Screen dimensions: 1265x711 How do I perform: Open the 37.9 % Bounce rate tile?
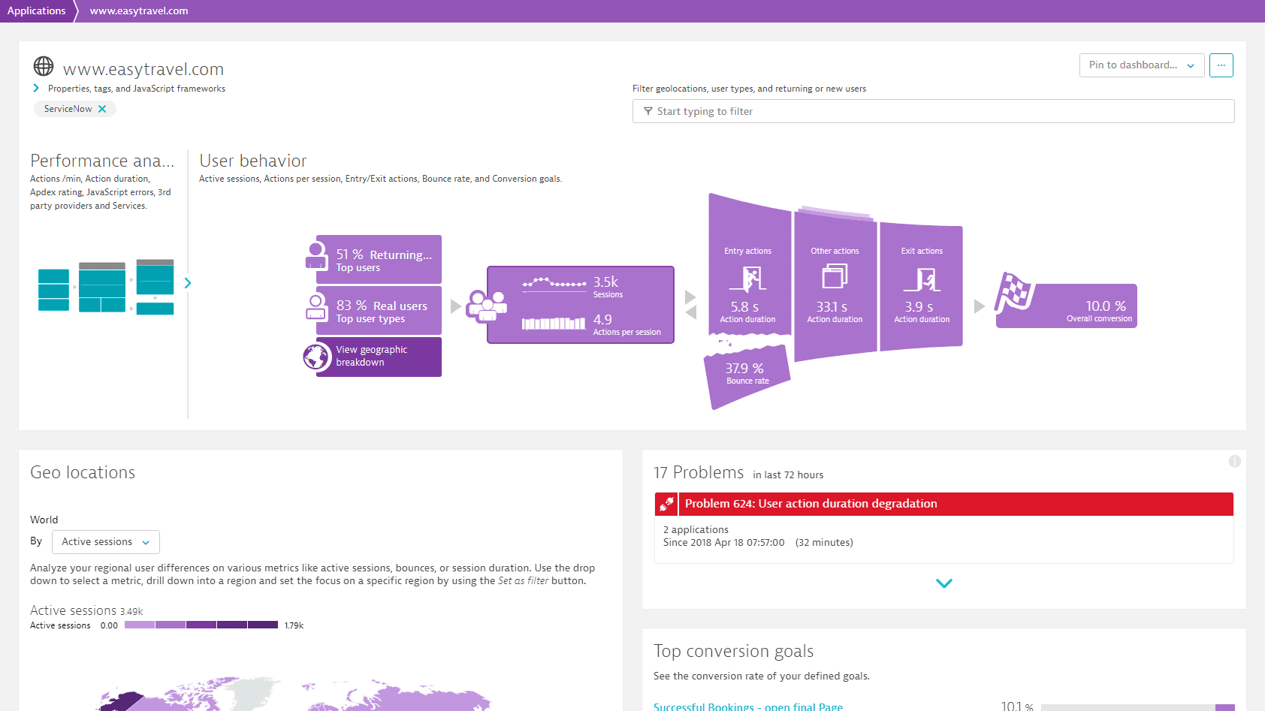click(747, 375)
